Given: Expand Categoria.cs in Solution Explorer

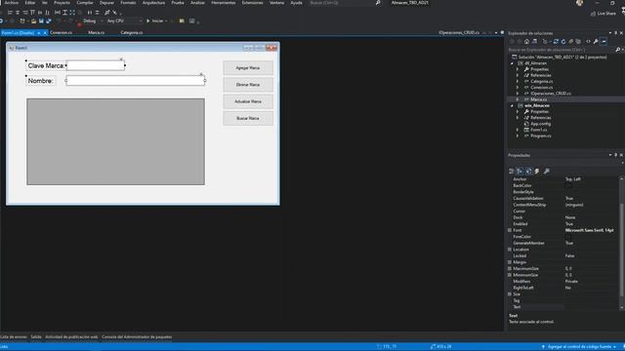Looking at the screenshot, I should click(x=518, y=81).
